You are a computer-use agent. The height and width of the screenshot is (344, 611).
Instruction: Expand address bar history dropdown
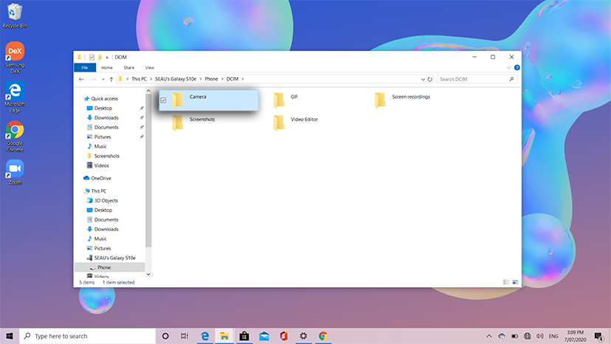(x=423, y=79)
